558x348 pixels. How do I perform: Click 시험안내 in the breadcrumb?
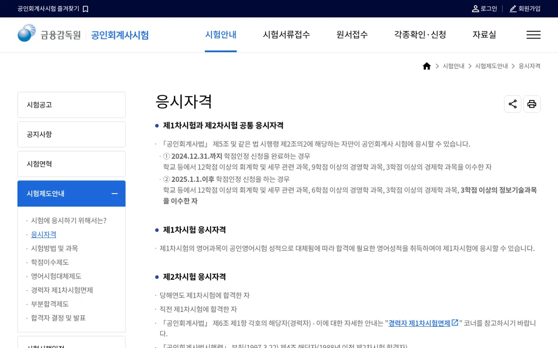[x=453, y=66]
